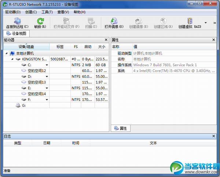Viewport: 220px width, 177px height.
Task: Open the 帮助(H) menu
Action: 80,12
